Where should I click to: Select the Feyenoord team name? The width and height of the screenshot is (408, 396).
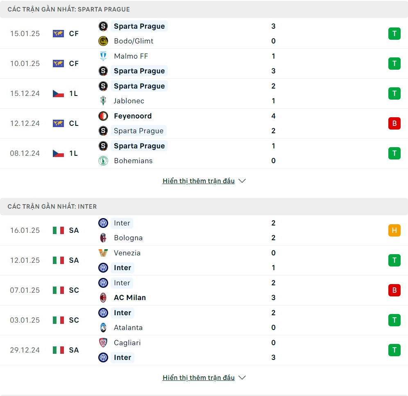[x=133, y=116]
